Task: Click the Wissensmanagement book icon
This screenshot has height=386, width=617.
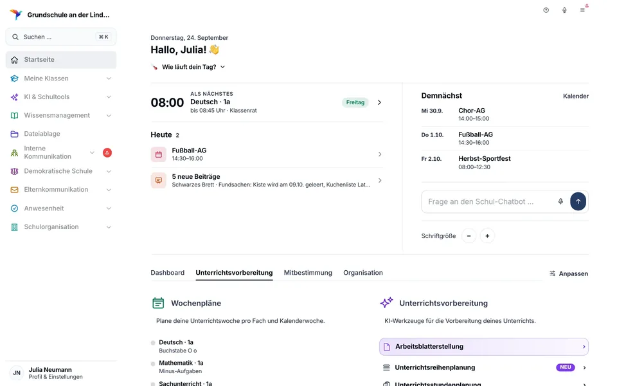Action: click(15, 115)
